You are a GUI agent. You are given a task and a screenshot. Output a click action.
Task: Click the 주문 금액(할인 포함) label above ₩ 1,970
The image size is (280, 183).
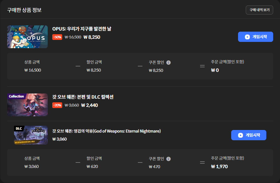227,158
